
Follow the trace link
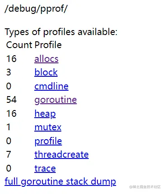[45, 168]
